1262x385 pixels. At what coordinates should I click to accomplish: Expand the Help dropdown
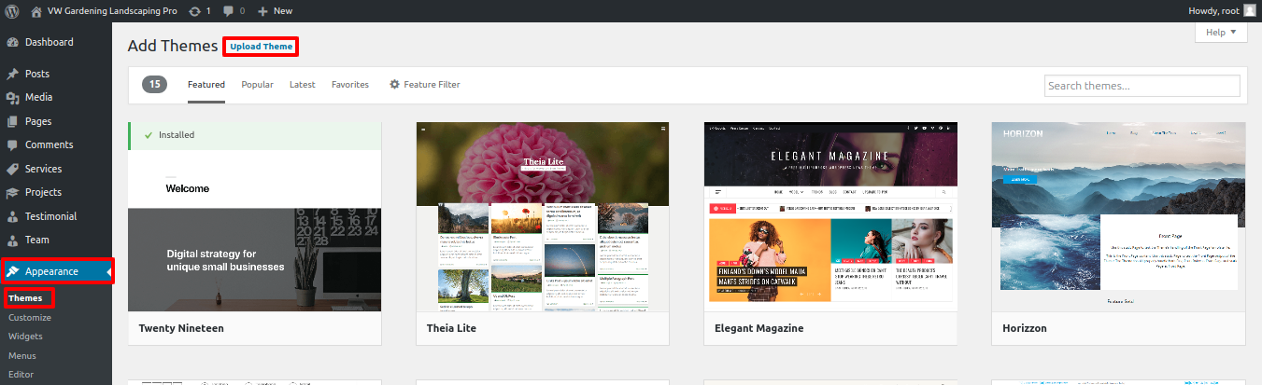click(1220, 32)
